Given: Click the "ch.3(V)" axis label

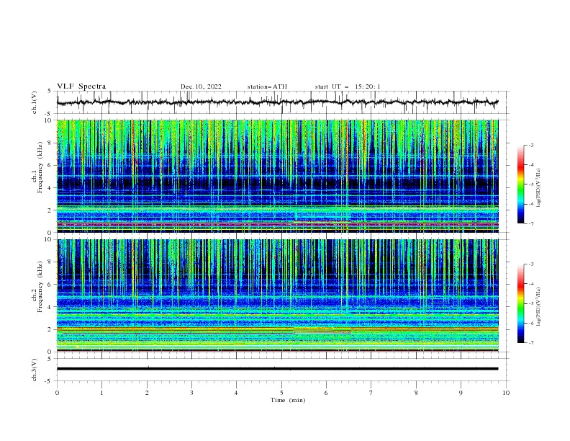Looking at the screenshot, I should point(35,370).
